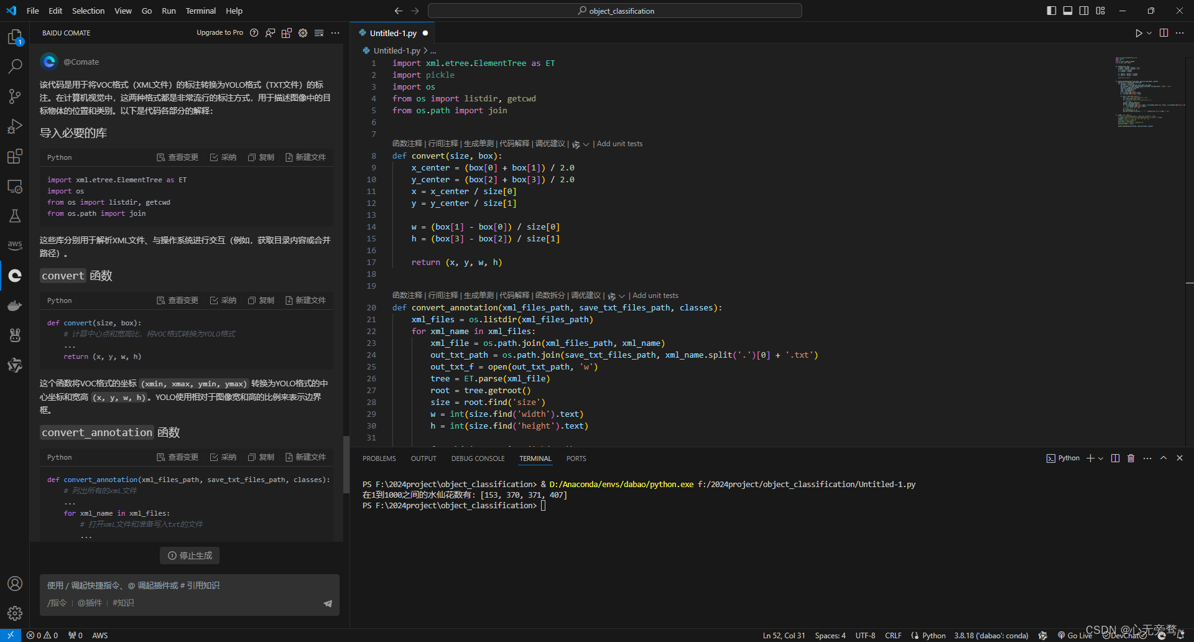Image resolution: width=1194 pixels, height=642 pixels.
Task: Open the Run and Debug view
Action: coord(15,126)
